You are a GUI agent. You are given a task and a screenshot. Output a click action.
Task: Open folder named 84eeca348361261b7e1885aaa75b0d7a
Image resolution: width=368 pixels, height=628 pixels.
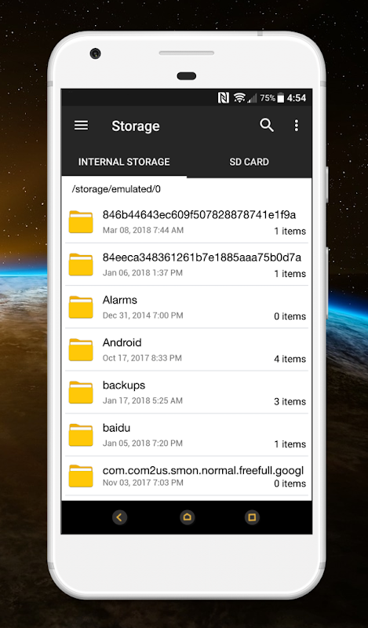pyautogui.click(x=202, y=257)
